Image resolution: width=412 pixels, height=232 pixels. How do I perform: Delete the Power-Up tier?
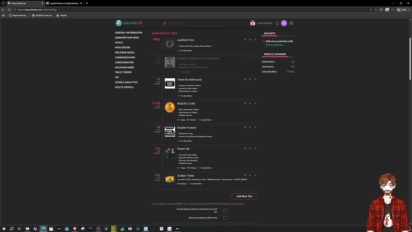pyautogui.click(x=255, y=149)
